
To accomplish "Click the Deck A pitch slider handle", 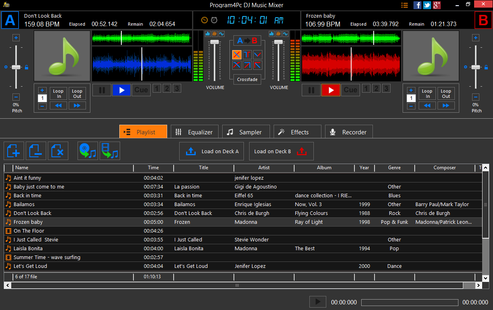I will [16, 67].
